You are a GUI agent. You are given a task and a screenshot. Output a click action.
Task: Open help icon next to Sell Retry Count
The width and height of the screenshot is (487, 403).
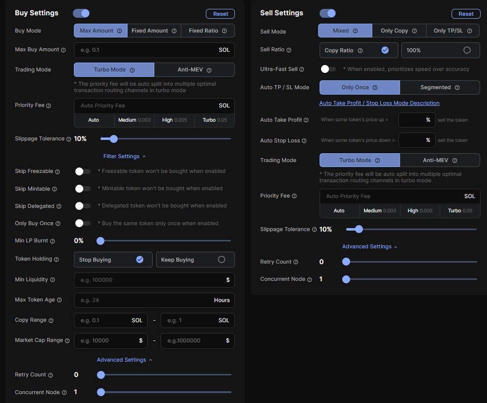(295, 262)
